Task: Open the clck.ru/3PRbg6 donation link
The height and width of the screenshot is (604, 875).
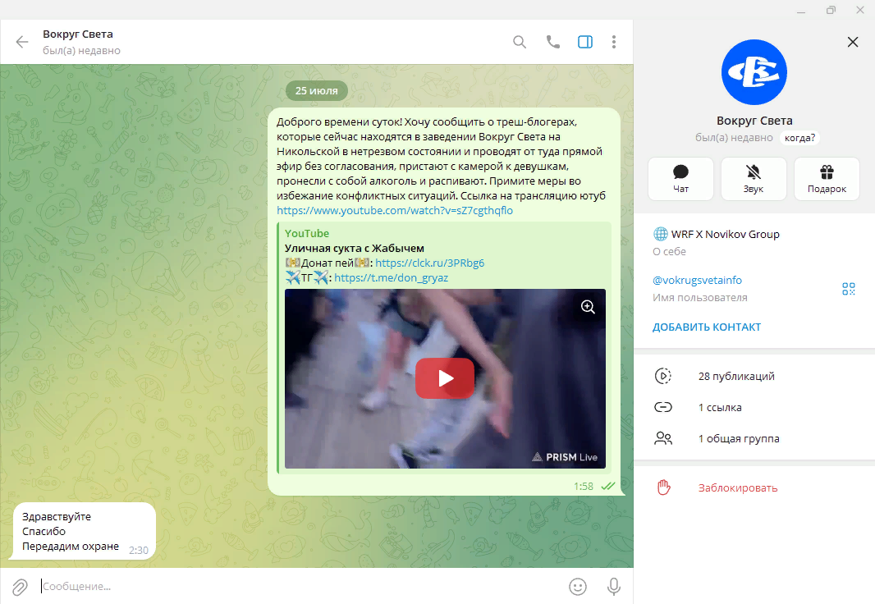Action: 429,263
